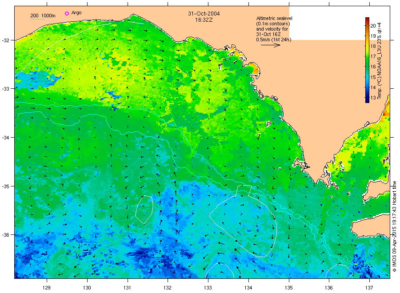Click the 13 value on temperature scale
The width and height of the screenshot is (400, 293).
pos(373,98)
